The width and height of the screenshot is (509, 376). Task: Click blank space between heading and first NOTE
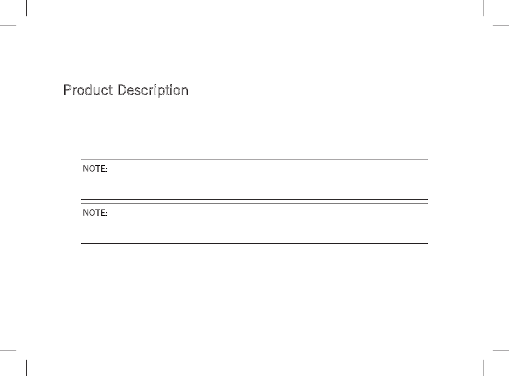tap(254, 128)
